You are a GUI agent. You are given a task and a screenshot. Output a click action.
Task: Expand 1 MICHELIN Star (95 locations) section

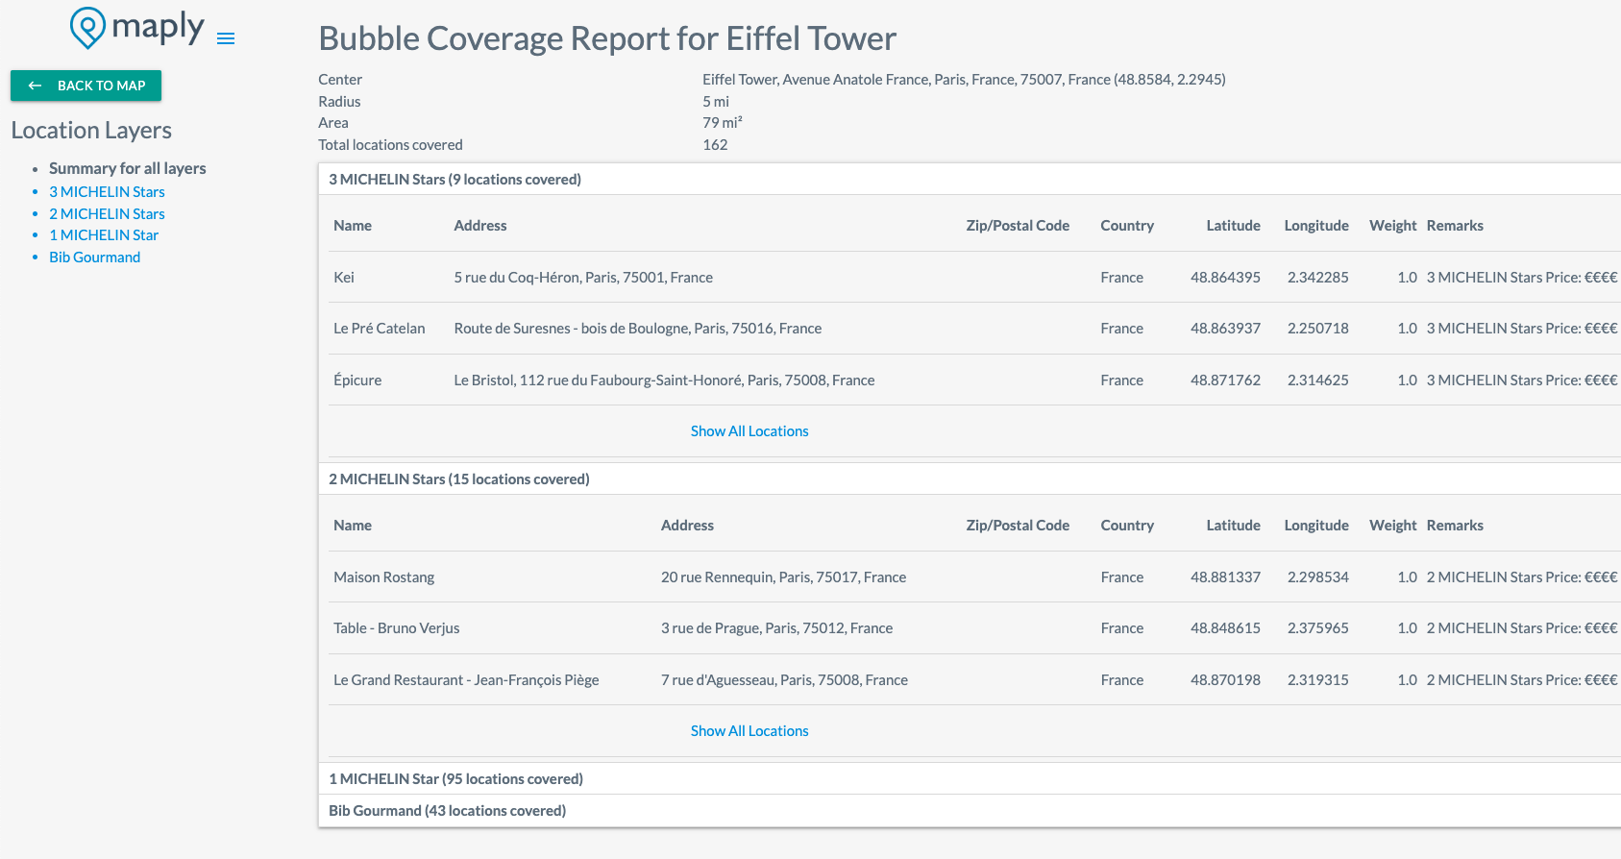click(x=455, y=779)
